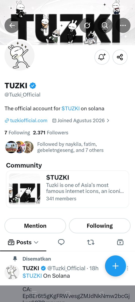Image resolution: width=135 pixels, height=302 pixels.
Task: Switch to the reposts tab icon
Action: (x=91, y=242)
